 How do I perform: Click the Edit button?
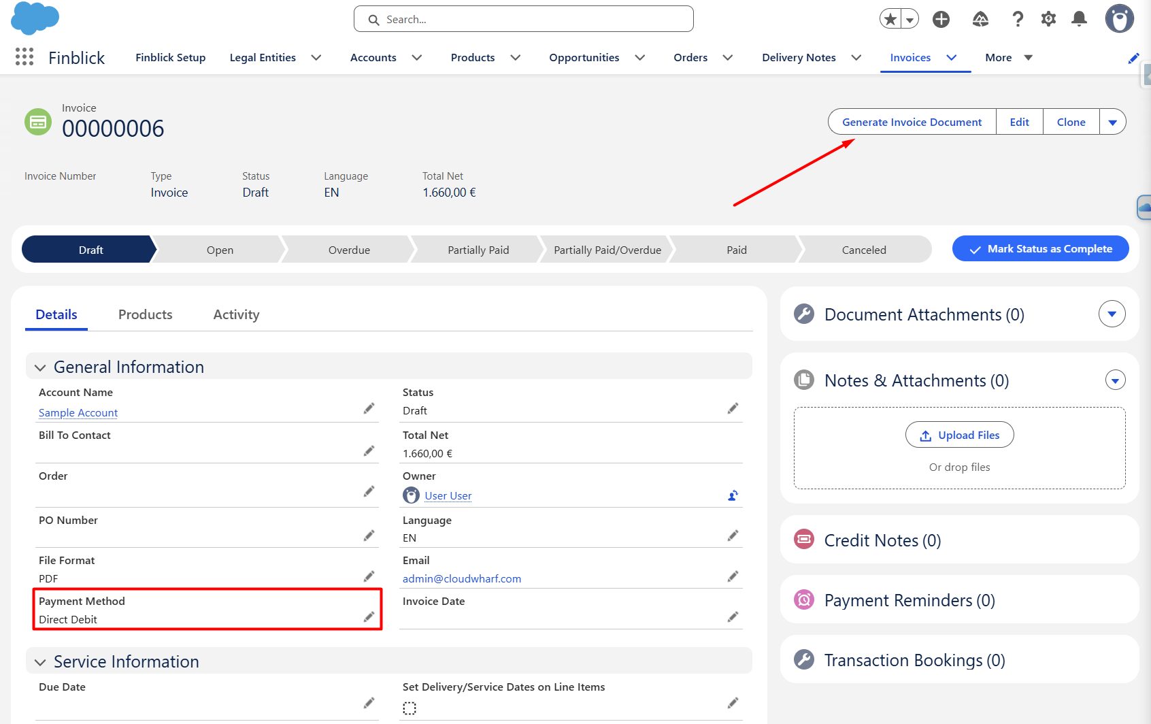[1020, 122]
